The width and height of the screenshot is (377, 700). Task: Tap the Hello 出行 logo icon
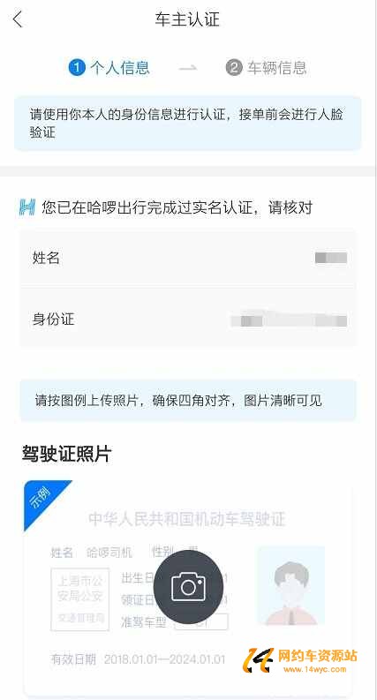pos(27,207)
